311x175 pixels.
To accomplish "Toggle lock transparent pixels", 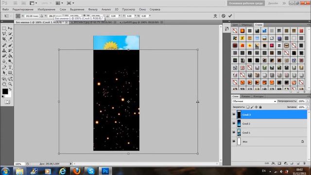I will 248,107.
